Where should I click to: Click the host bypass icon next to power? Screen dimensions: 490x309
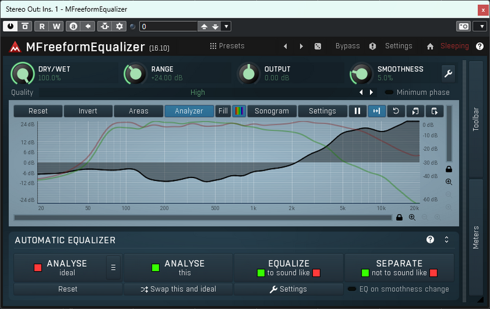point(25,26)
